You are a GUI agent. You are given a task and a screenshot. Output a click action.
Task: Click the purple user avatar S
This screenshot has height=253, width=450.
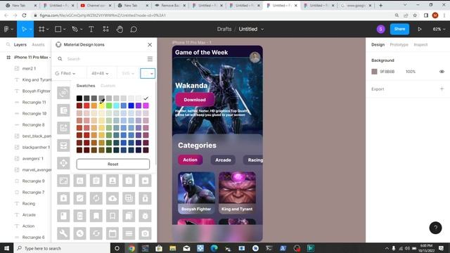(381, 30)
